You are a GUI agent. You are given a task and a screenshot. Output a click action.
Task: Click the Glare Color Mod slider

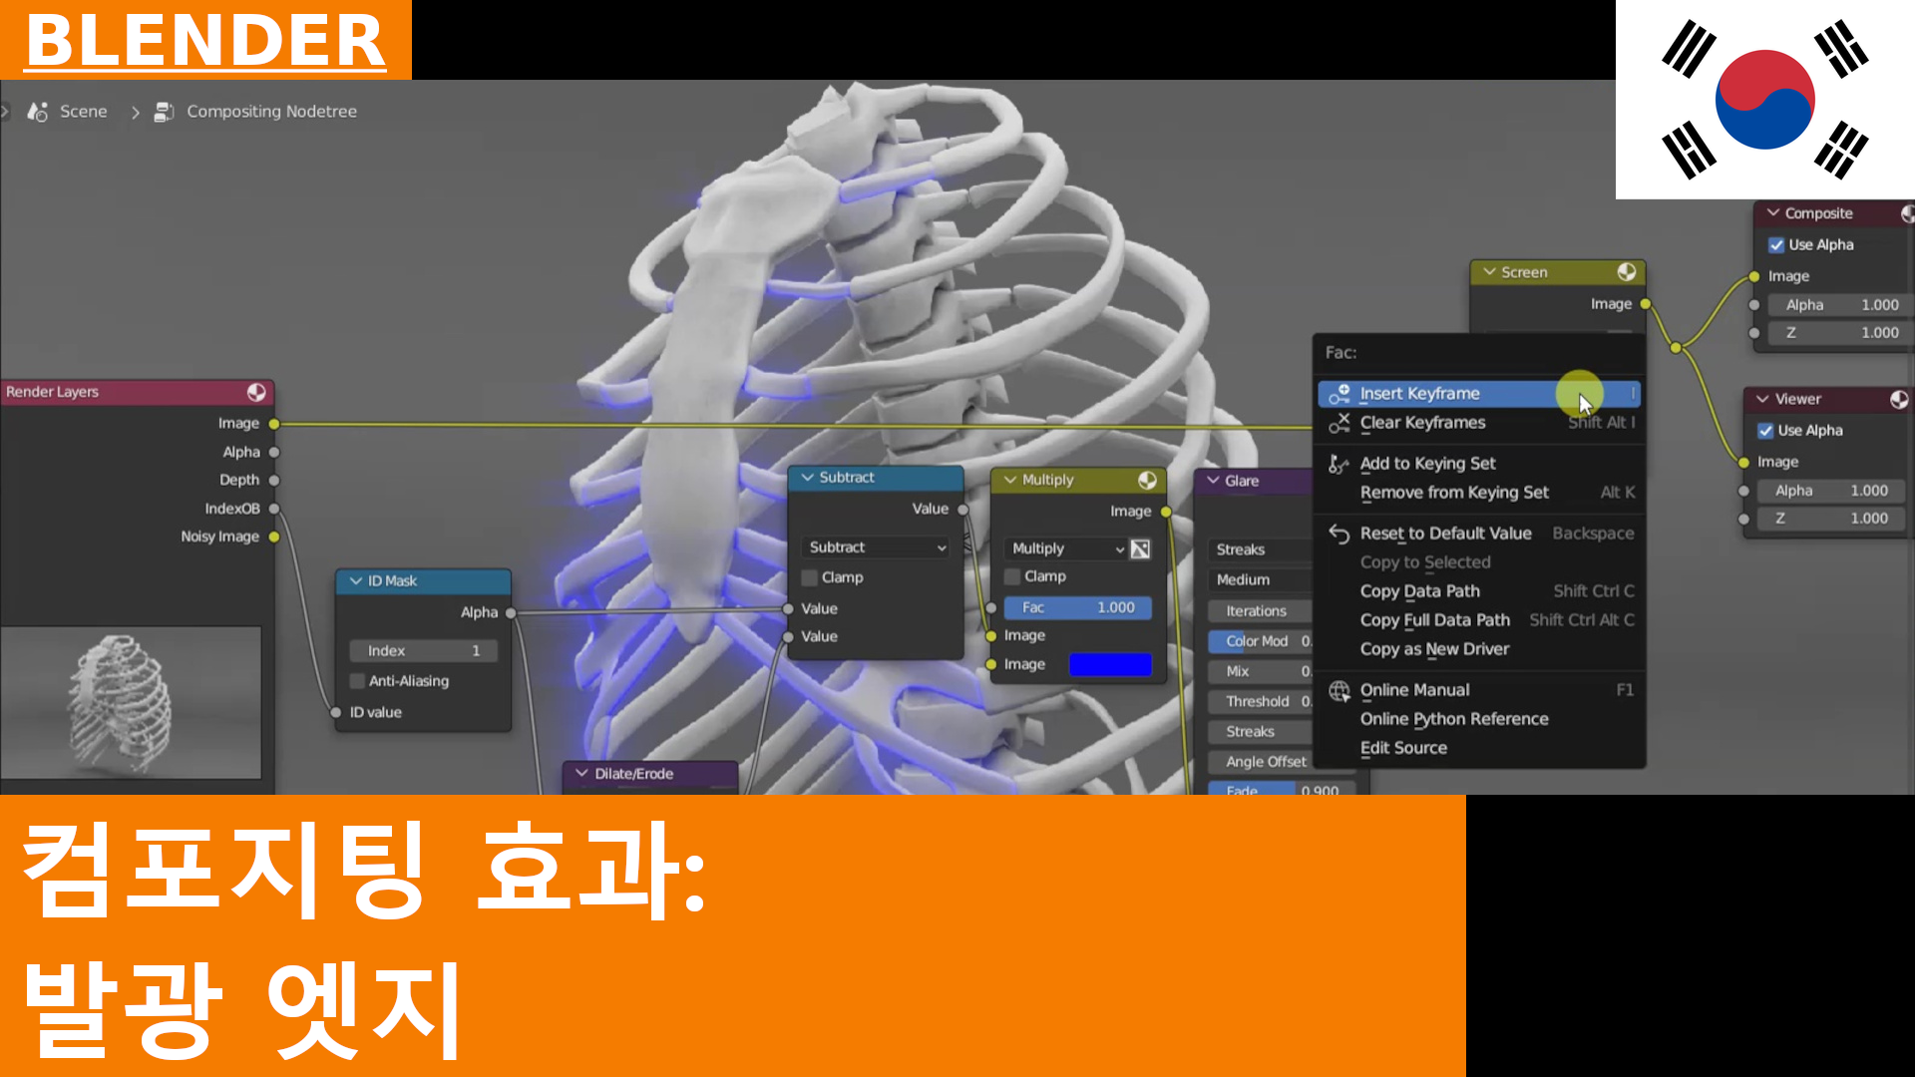coord(1260,641)
